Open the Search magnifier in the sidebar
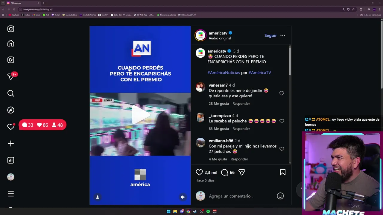Screen dimensions: 383x215 pos(11,93)
